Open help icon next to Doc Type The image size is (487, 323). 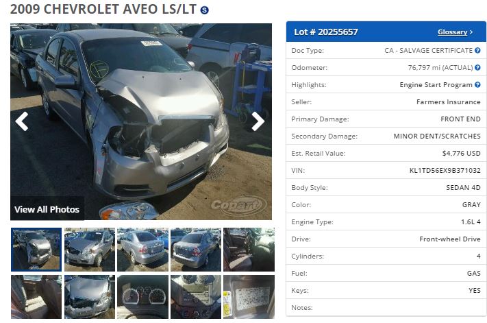tap(477, 50)
